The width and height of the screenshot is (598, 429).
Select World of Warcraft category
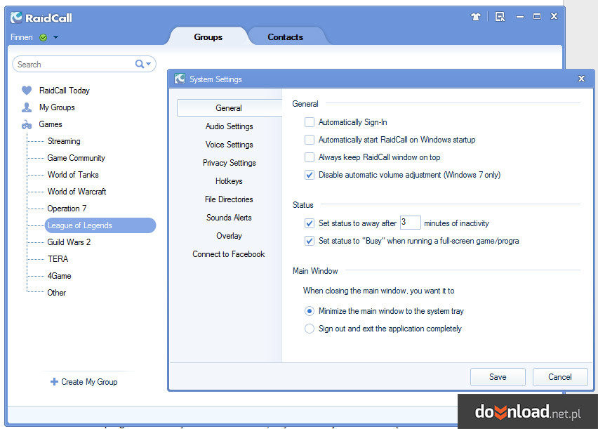click(x=77, y=192)
